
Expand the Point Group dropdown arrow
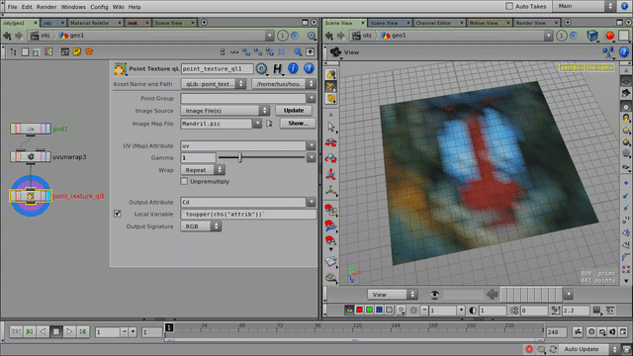pos(311,98)
